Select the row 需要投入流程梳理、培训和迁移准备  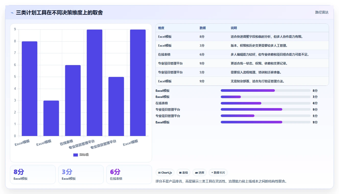(x=242, y=72)
